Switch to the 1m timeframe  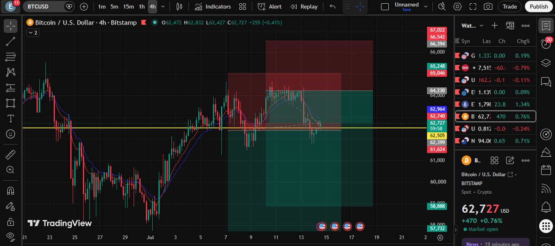(101, 6)
